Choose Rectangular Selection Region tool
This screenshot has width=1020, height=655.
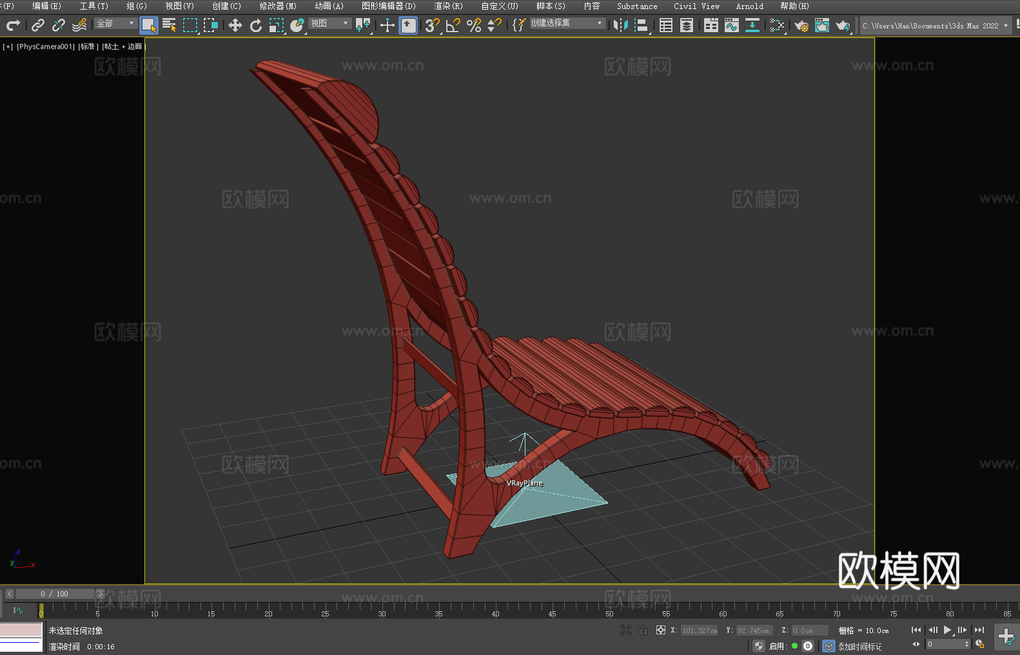click(x=190, y=26)
